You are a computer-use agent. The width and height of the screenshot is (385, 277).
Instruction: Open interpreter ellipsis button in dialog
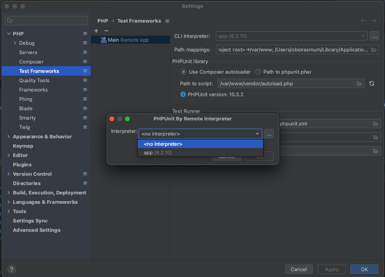[269, 134]
